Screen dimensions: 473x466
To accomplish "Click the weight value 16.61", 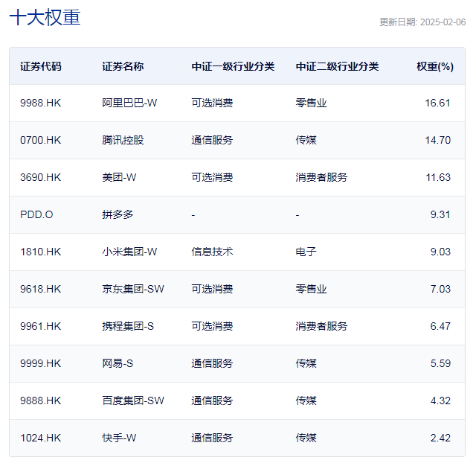I will (437, 103).
